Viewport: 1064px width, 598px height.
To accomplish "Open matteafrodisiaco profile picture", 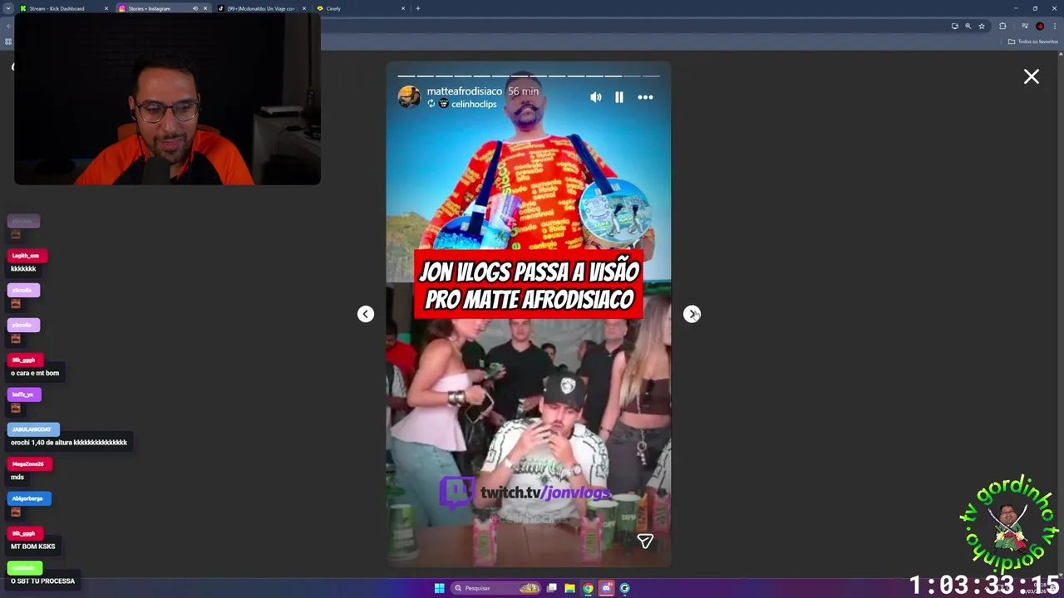I will [409, 97].
